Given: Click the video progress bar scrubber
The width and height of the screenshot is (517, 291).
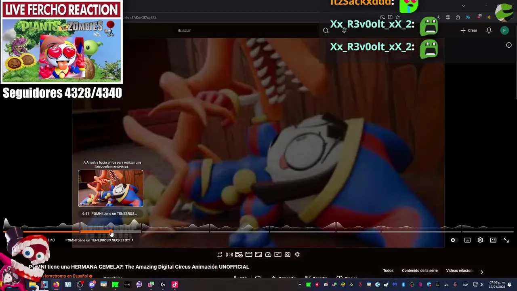Looking at the screenshot, I should coord(111,232).
